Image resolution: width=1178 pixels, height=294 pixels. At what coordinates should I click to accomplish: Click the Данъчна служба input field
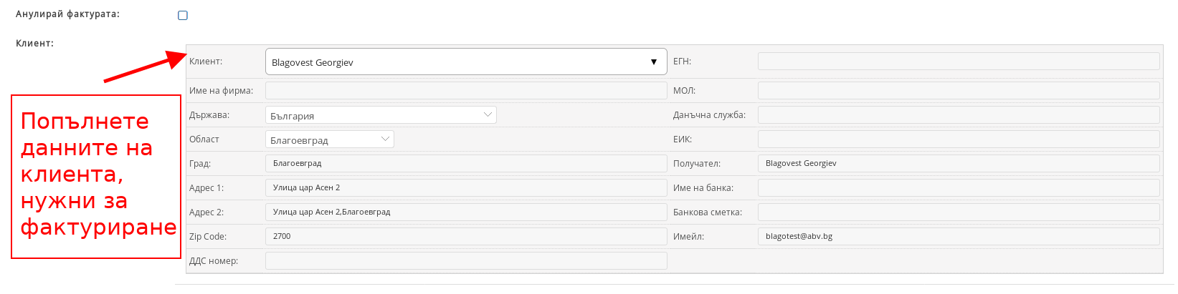coord(958,115)
